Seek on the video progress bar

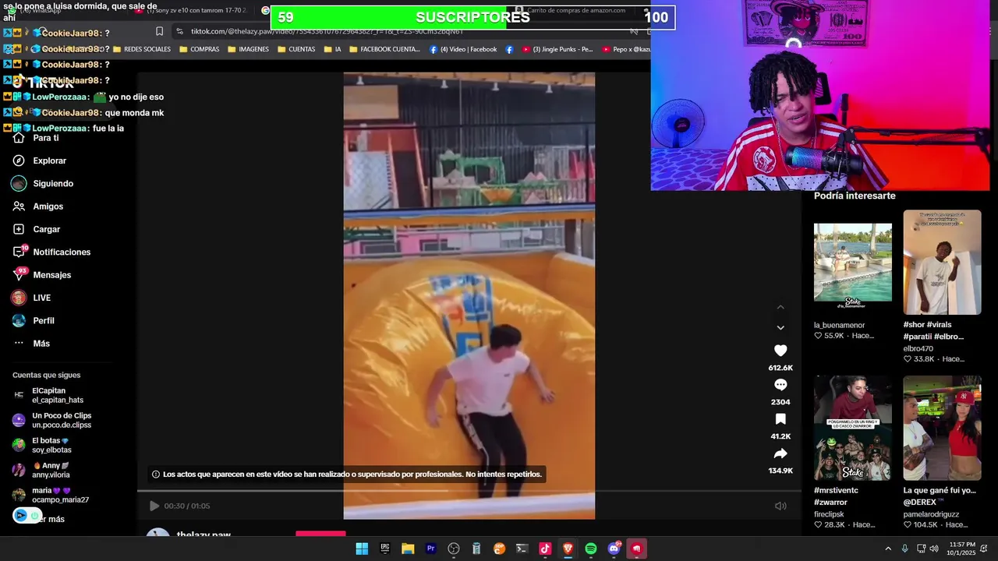click(x=469, y=491)
